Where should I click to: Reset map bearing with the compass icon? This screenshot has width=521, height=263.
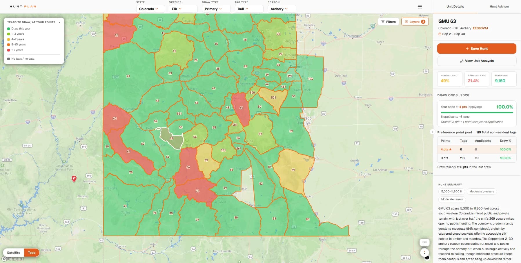424,252
